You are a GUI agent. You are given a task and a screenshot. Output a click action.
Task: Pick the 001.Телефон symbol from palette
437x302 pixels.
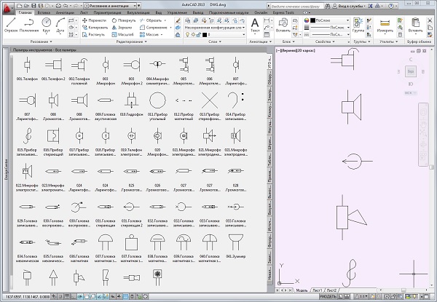tap(28, 66)
